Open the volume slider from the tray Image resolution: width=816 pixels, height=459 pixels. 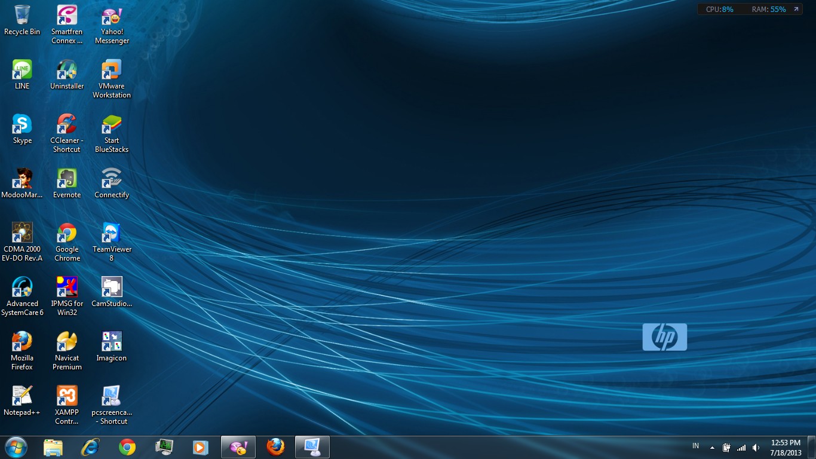coord(755,447)
